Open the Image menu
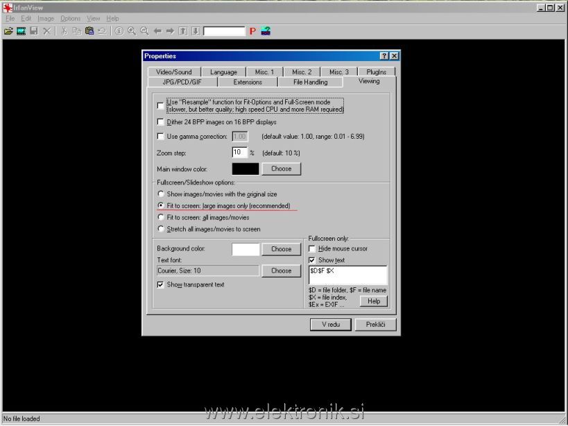 tap(46, 19)
